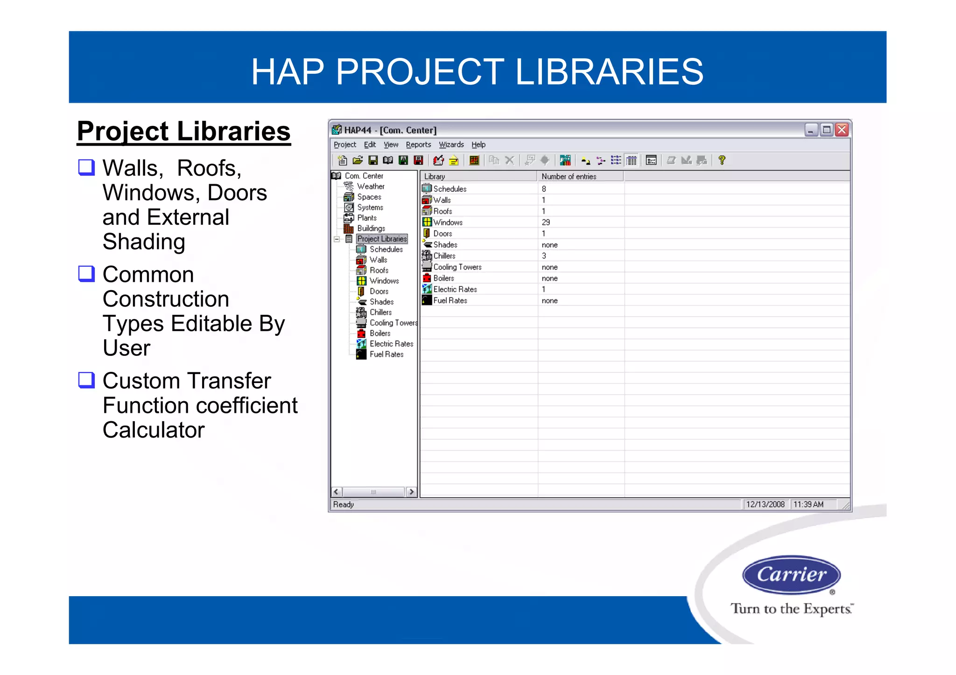Select Cooling Towers in the left tree
This screenshot has width=956, height=675.
pyautogui.click(x=393, y=323)
